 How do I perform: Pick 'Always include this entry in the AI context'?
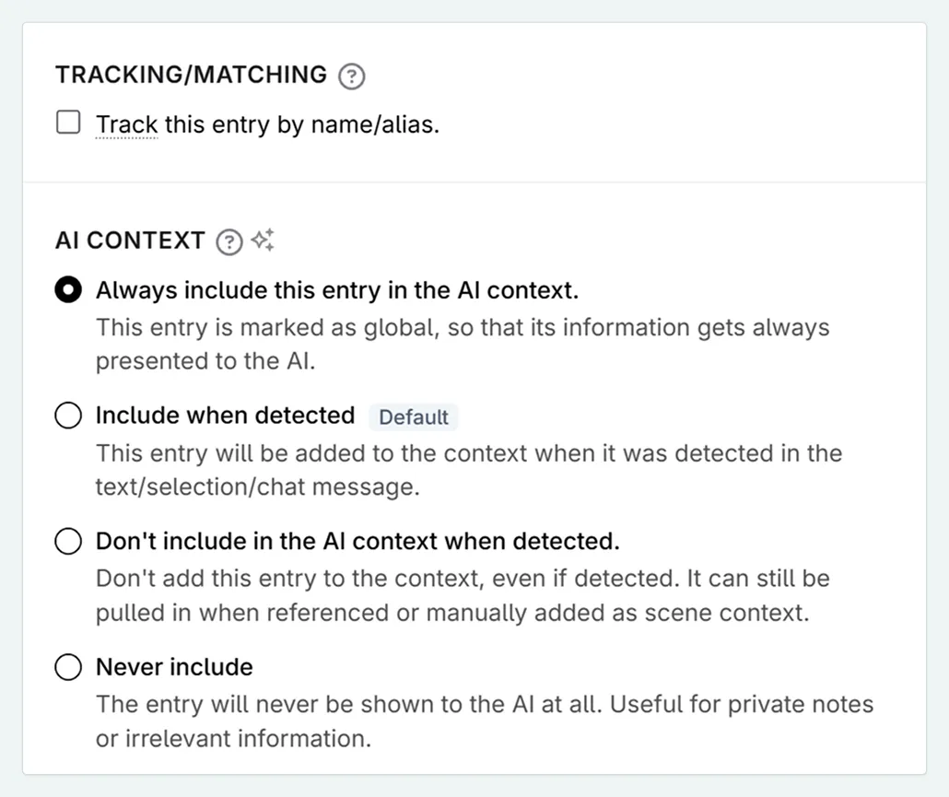tap(68, 289)
